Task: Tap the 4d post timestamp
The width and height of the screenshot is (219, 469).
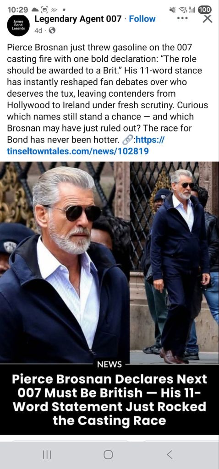Action: [x=38, y=31]
